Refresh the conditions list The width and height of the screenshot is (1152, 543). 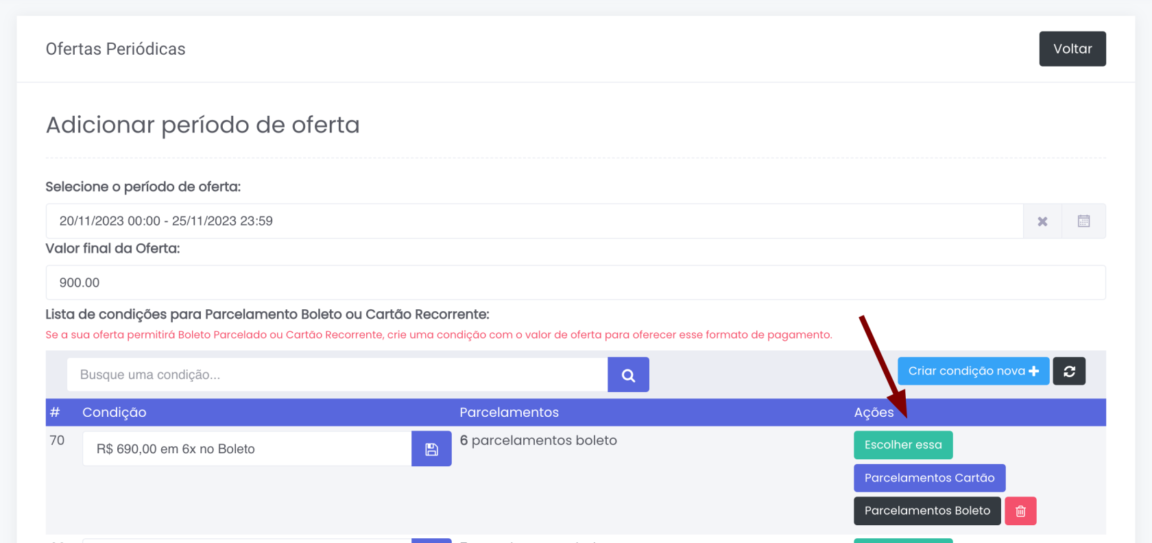click(x=1069, y=371)
